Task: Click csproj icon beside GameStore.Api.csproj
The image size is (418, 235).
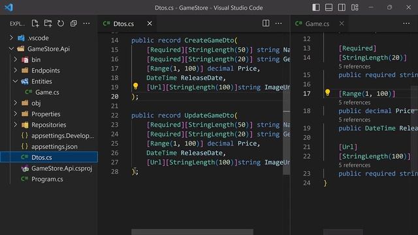Action: 25,168
